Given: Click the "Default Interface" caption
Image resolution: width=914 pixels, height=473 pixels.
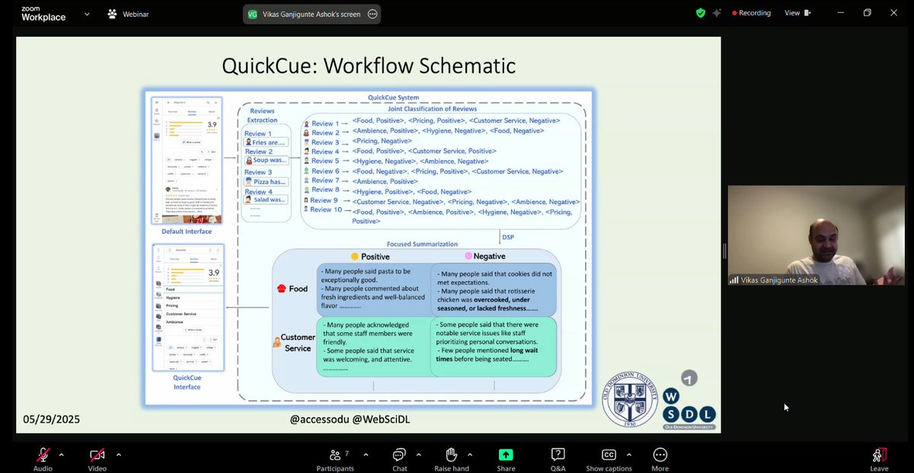Looking at the screenshot, I should 187,232.
